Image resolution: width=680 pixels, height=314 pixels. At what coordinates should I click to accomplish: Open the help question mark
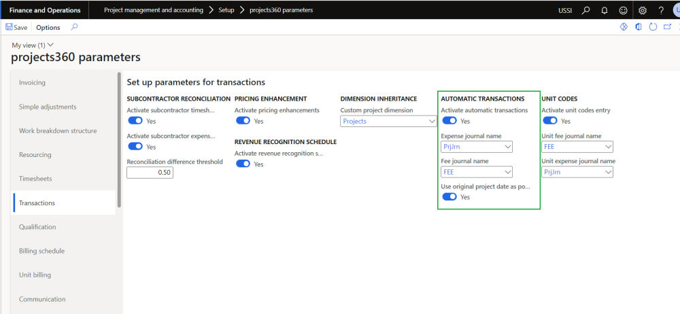click(660, 10)
